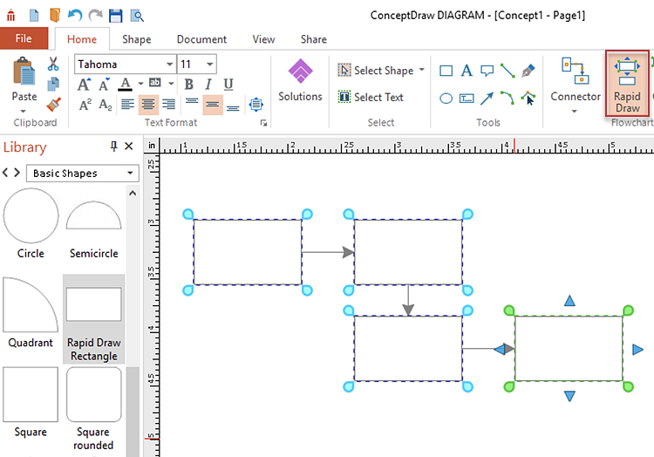Copy selection with the copy icon
This screenshot has height=457, width=654.
[53, 85]
